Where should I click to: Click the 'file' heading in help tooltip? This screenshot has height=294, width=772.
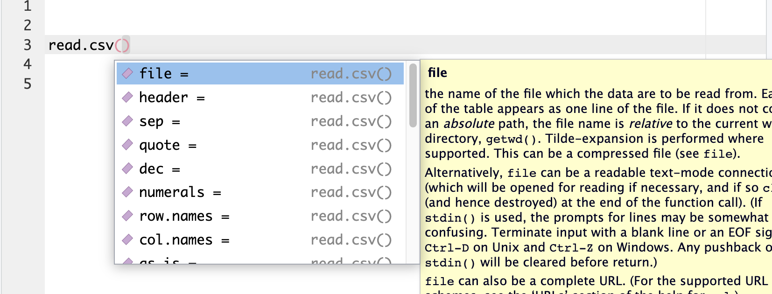pos(437,73)
